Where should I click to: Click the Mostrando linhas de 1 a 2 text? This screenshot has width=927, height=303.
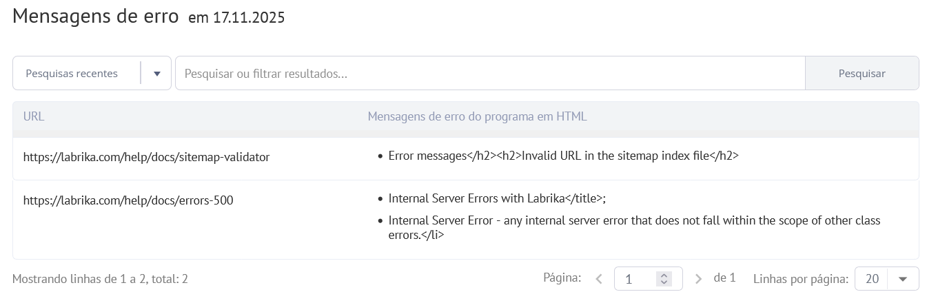pyautogui.click(x=100, y=279)
